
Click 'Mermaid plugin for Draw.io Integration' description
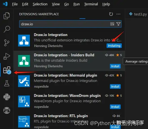coord(65,81)
